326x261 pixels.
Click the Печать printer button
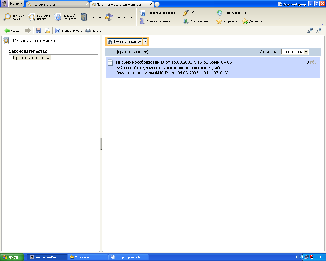pos(93,31)
